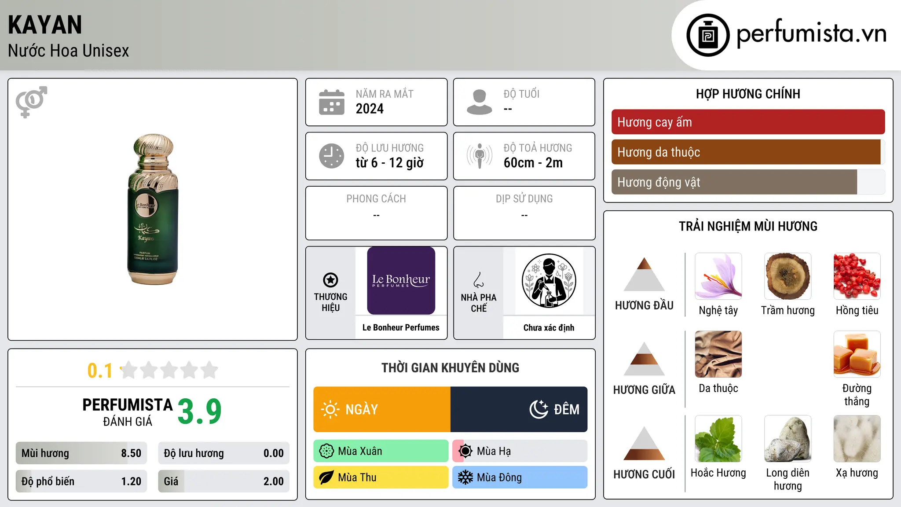
Task: Click the perfumista.vn bottle logo icon
Action: [x=708, y=35]
